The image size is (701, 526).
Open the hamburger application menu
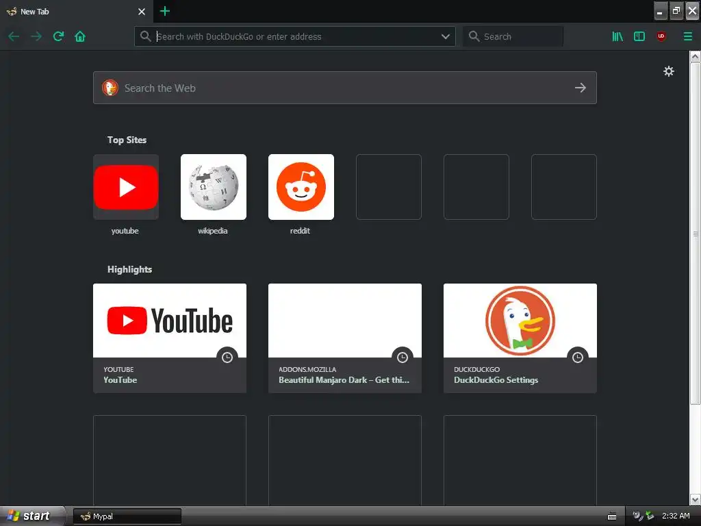(x=687, y=36)
